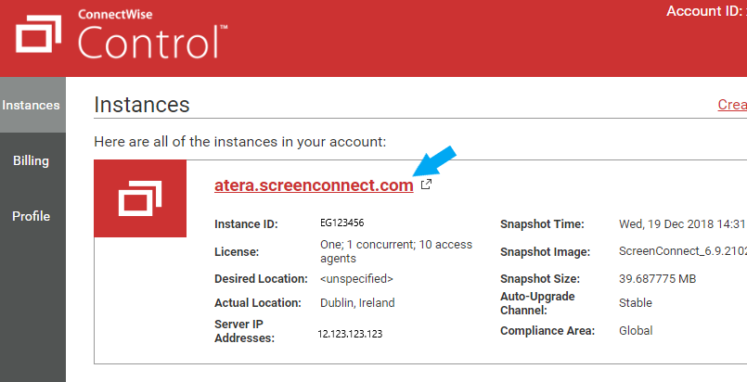Click the red instance tile icon

point(141,199)
